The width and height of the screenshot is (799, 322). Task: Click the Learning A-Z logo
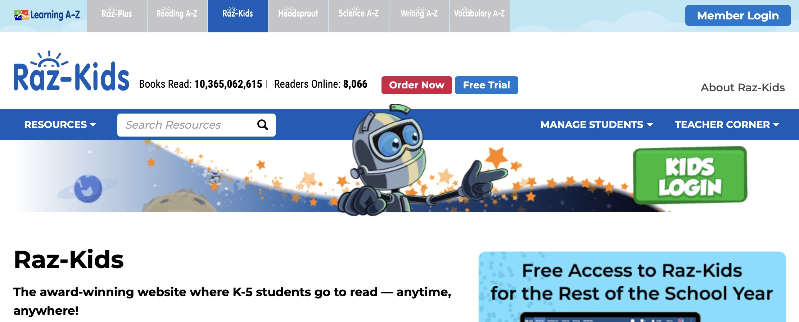47,15
